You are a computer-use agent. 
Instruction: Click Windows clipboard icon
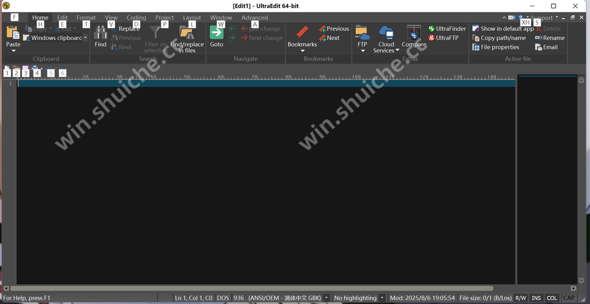(x=26, y=38)
